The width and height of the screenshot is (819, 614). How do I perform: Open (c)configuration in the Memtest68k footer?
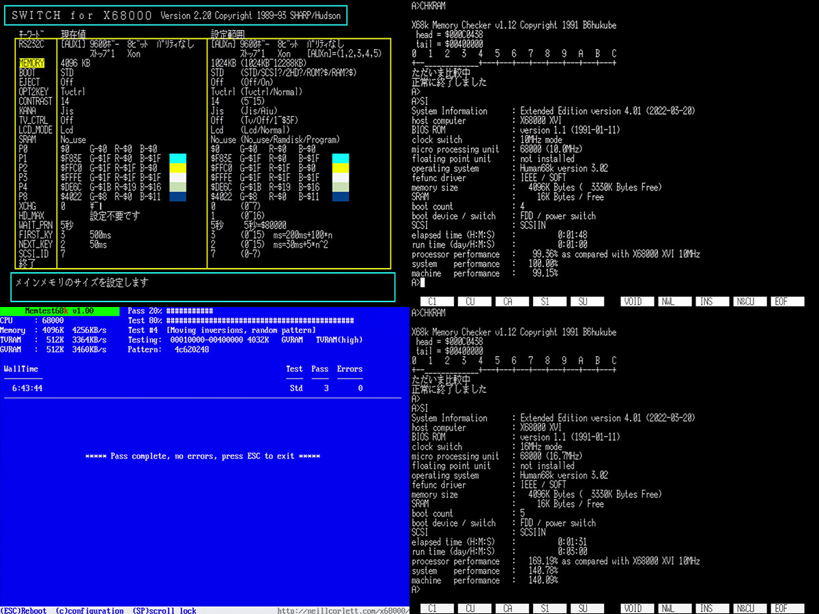click(x=89, y=611)
